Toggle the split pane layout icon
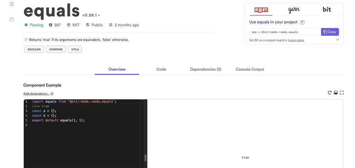Screen dimensions: 355x168 (x=336, y=93)
